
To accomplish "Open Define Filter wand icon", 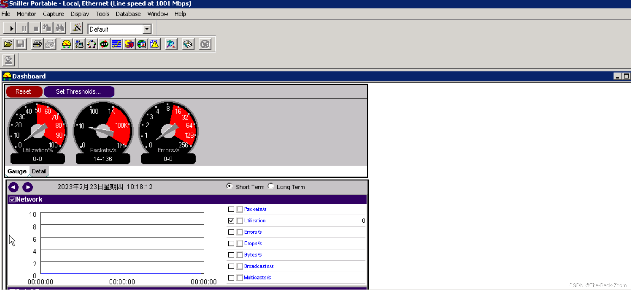I will click(77, 28).
